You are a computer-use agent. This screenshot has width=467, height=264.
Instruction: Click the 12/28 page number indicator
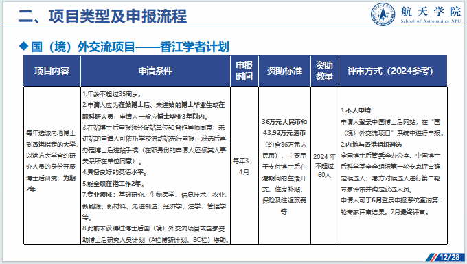pyautogui.click(x=450, y=257)
